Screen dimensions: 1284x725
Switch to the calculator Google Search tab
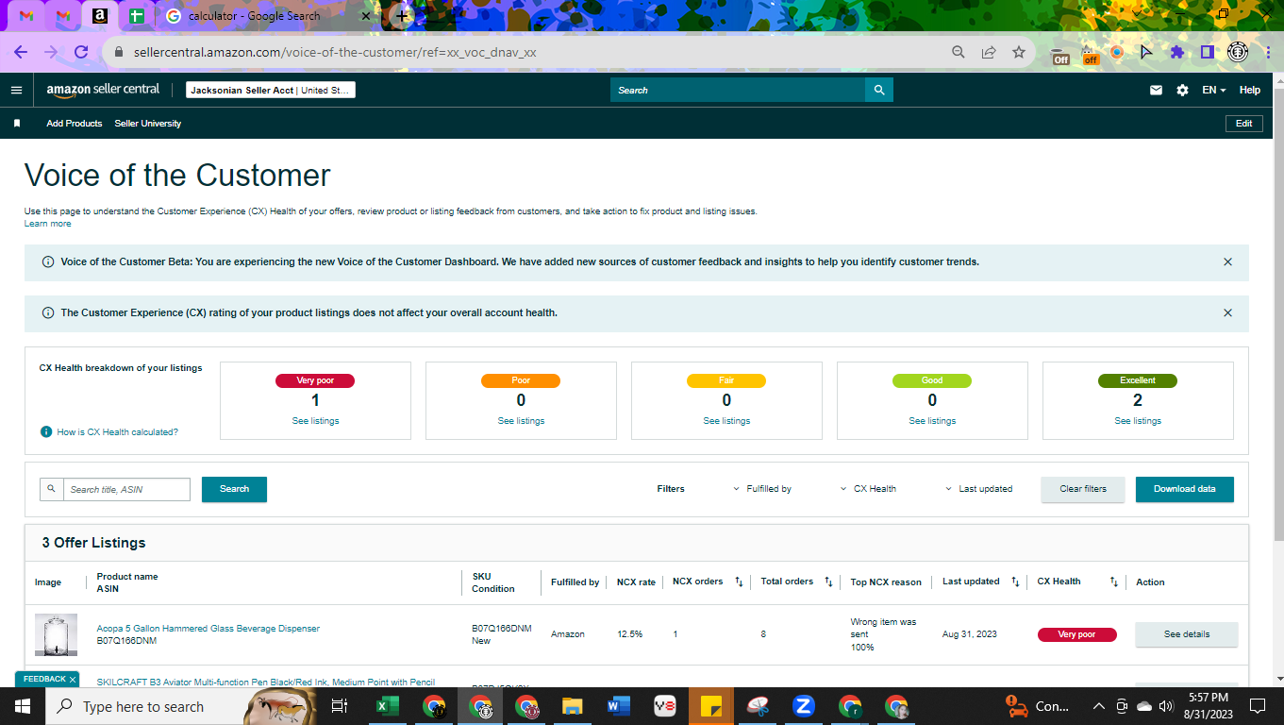[x=264, y=16]
